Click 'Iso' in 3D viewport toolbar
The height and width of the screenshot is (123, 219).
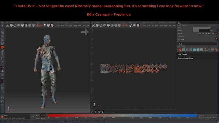tap(59, 25)
